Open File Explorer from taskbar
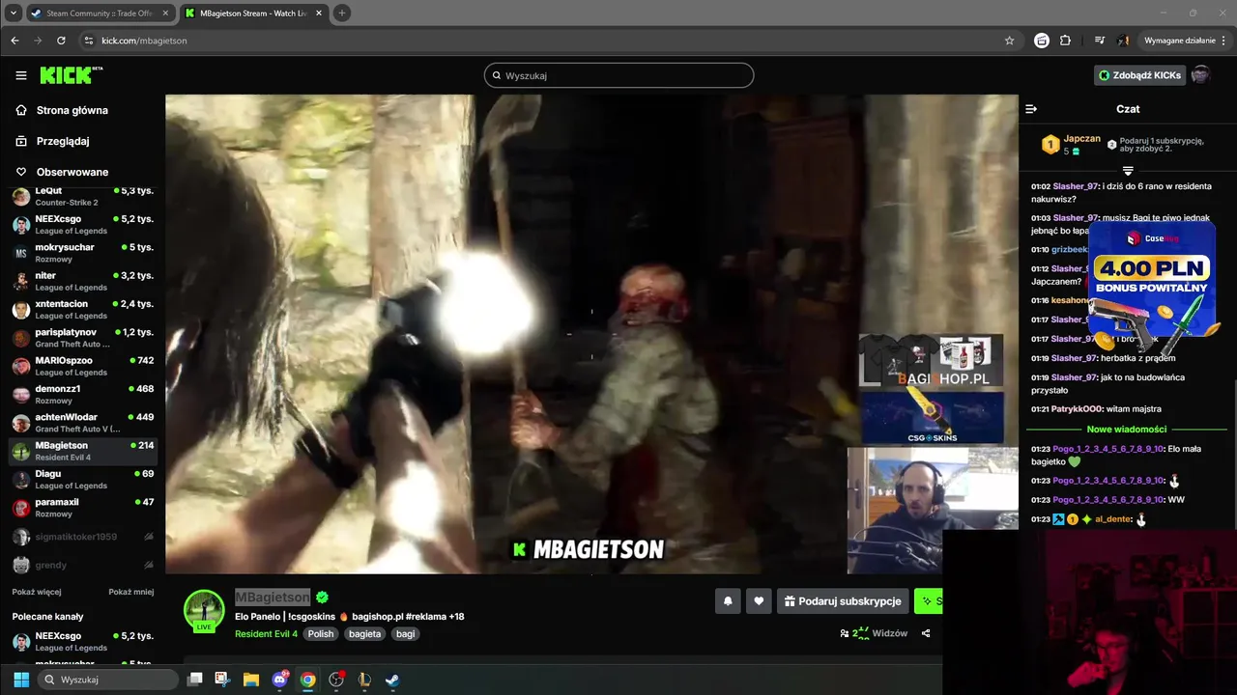The height and width of the screenshot is (695, 1237). click(251, 680)
